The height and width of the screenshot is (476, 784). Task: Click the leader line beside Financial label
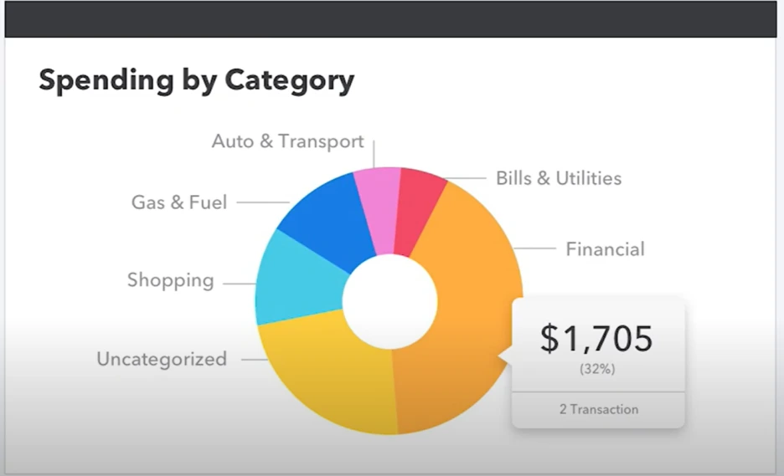[534, 248]
